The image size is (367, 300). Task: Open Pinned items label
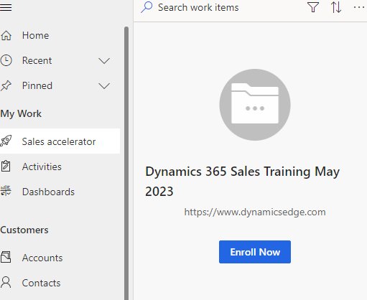coord(37,85)
